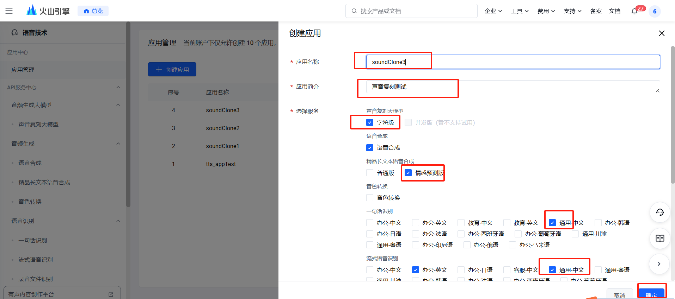Click the search magnifier icon
Image resolution: width=675 pixels, height=299 pixels.
coord(354,11)
